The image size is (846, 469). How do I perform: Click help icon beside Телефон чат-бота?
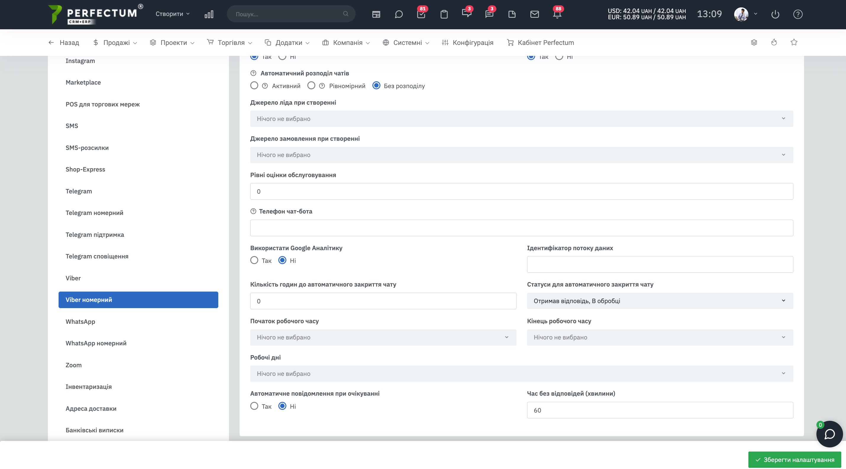(253, 211)
